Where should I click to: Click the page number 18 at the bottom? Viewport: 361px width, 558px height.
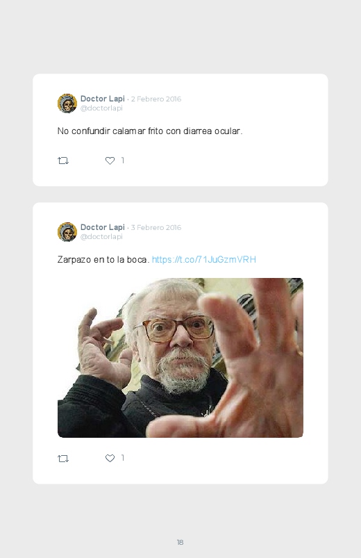(x=180, y=542)
